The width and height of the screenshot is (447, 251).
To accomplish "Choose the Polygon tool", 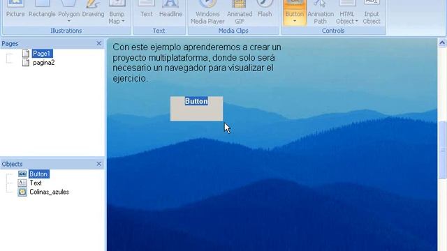I will [x=68, y=11].
